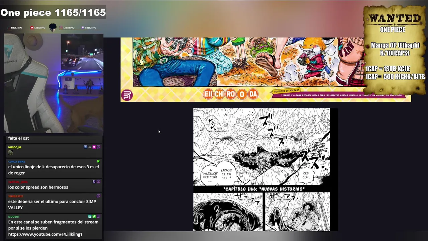428x241 pixels.
Task: Click the message about 'linaje de k' and Roger
Action: pos(53,170)
